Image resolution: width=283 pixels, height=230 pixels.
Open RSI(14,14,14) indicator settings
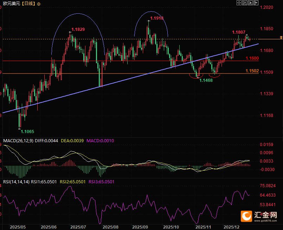[16, 182]
